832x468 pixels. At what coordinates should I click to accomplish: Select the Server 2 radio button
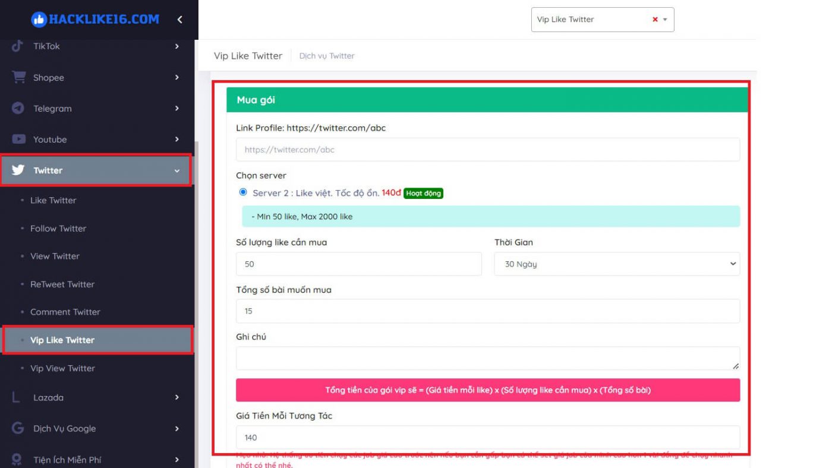[x=242, y=192]
